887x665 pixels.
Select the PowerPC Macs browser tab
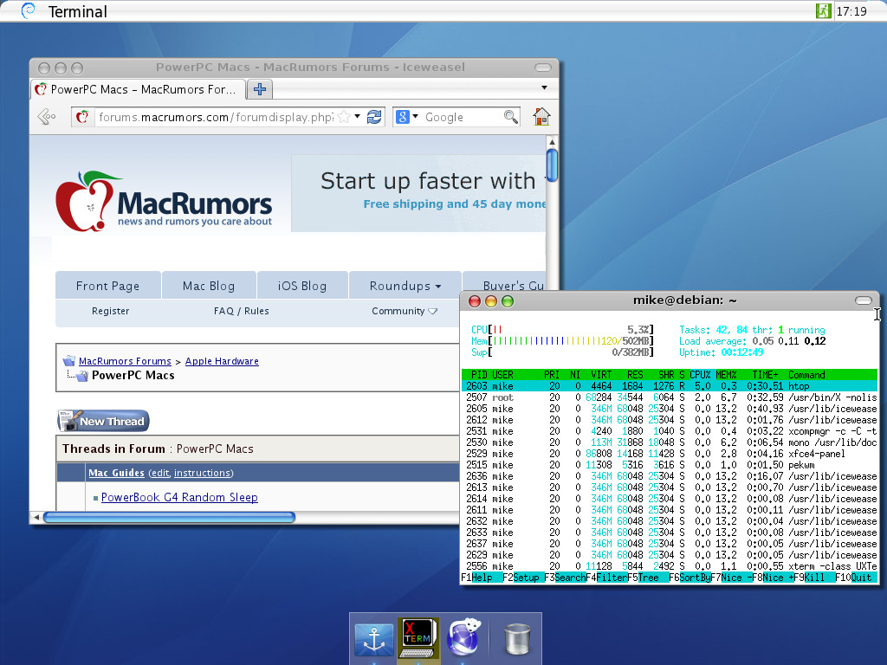click(x=138, y=89)
